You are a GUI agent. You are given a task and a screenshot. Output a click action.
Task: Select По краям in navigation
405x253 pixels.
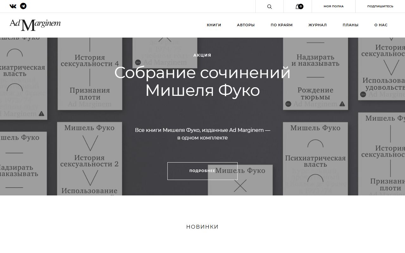point(282,25)
